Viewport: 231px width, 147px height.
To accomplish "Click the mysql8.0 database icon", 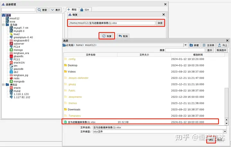I will point(11,31).
